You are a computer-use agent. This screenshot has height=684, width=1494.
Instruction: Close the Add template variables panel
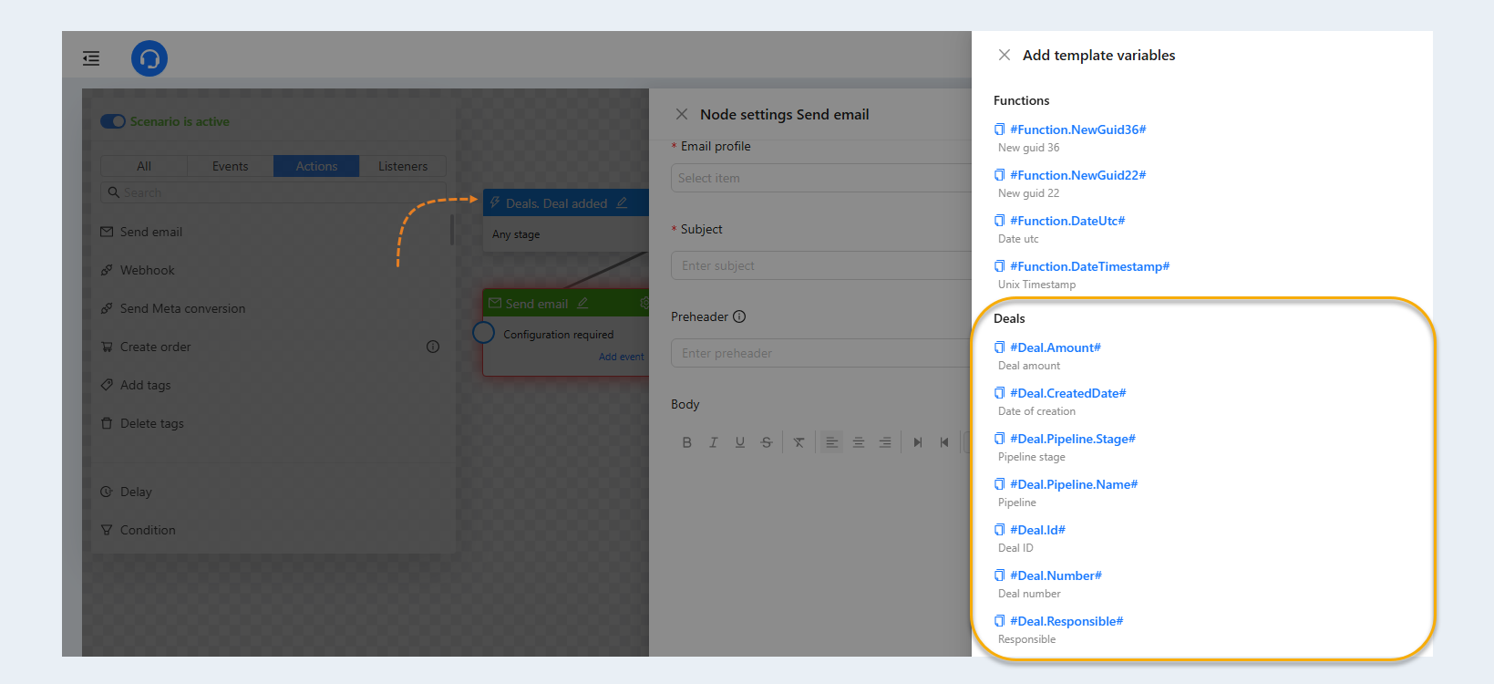pyautogui.click(x=1005, y=55)
